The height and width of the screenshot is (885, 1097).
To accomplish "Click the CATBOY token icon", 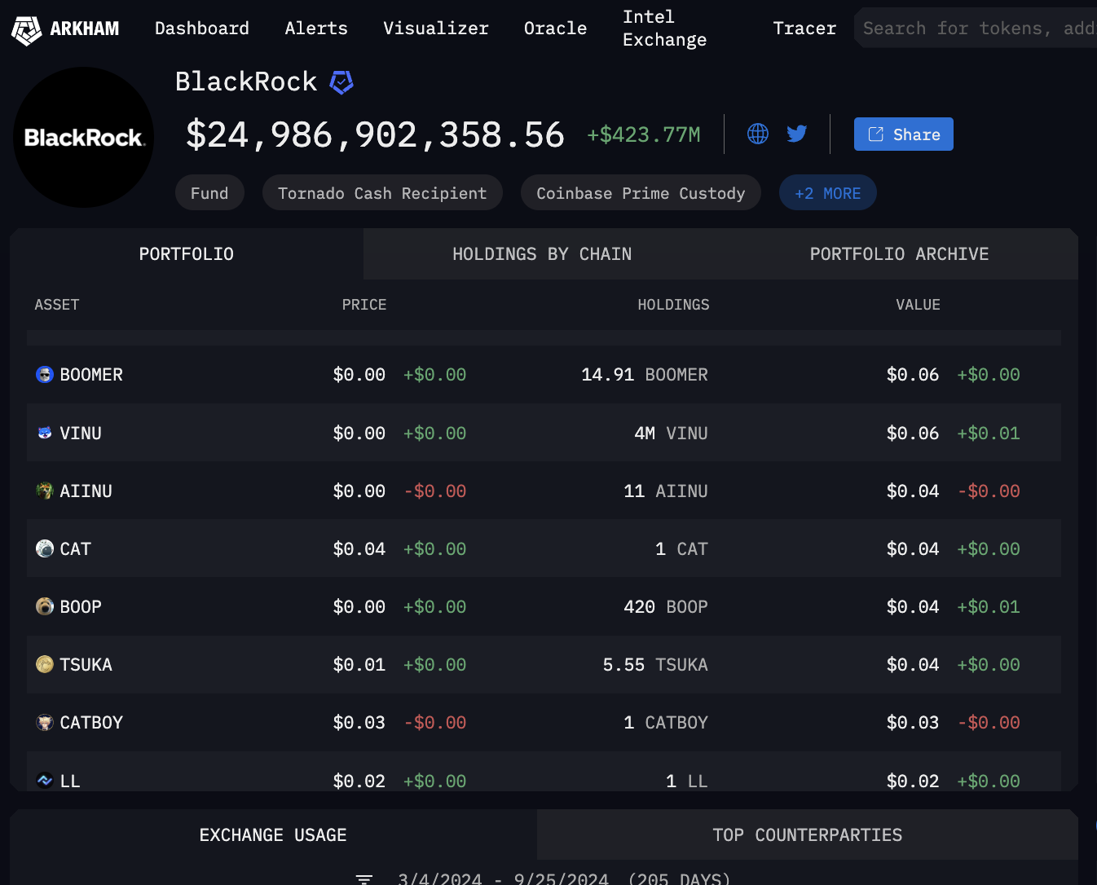I will 45,722.
